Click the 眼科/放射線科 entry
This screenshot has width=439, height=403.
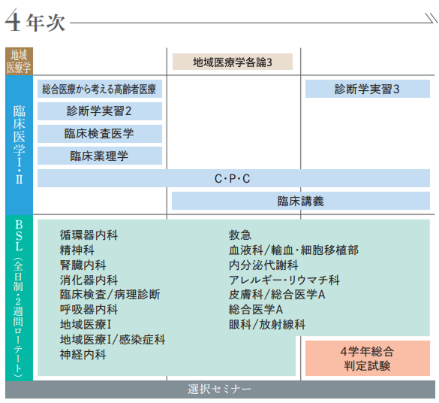pos(267,325)
